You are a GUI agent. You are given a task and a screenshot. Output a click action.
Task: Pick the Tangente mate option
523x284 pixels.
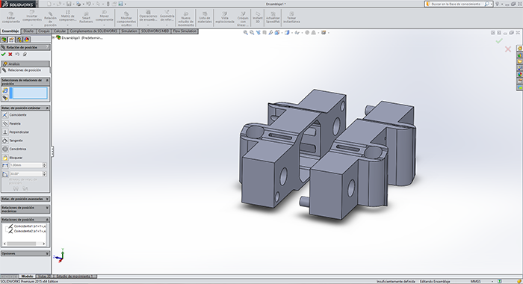tap(16, 141)
